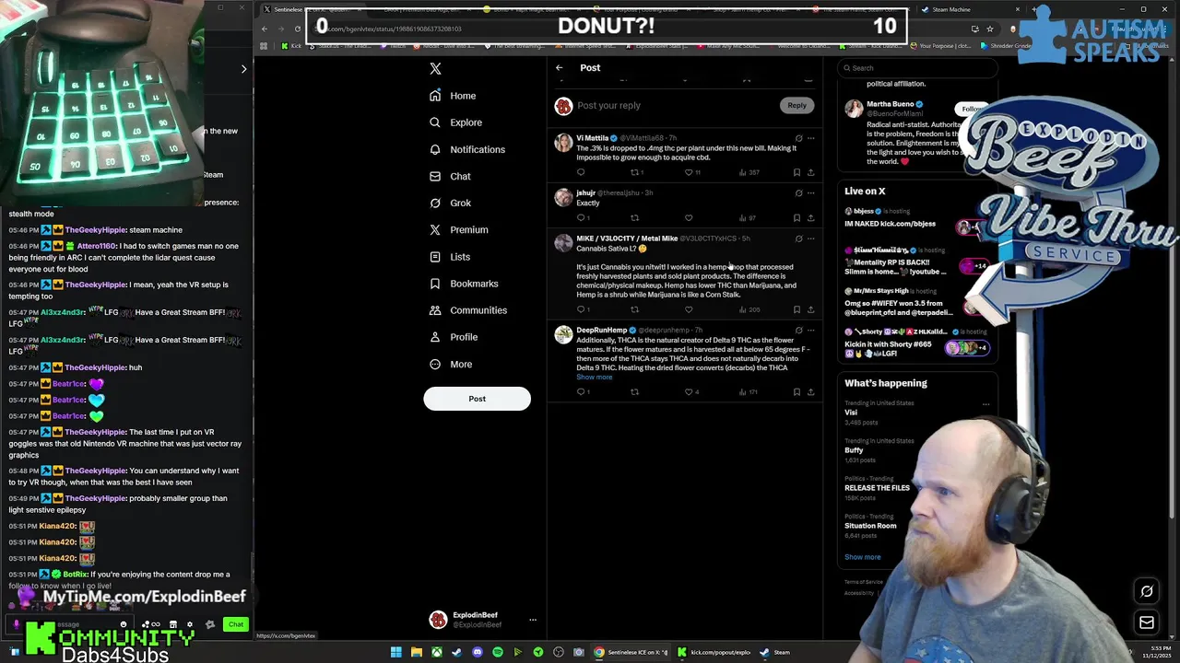Screen dimensions: 1180x663
Task: Open Discord from the taskbar
Action: tap(477, 652)
